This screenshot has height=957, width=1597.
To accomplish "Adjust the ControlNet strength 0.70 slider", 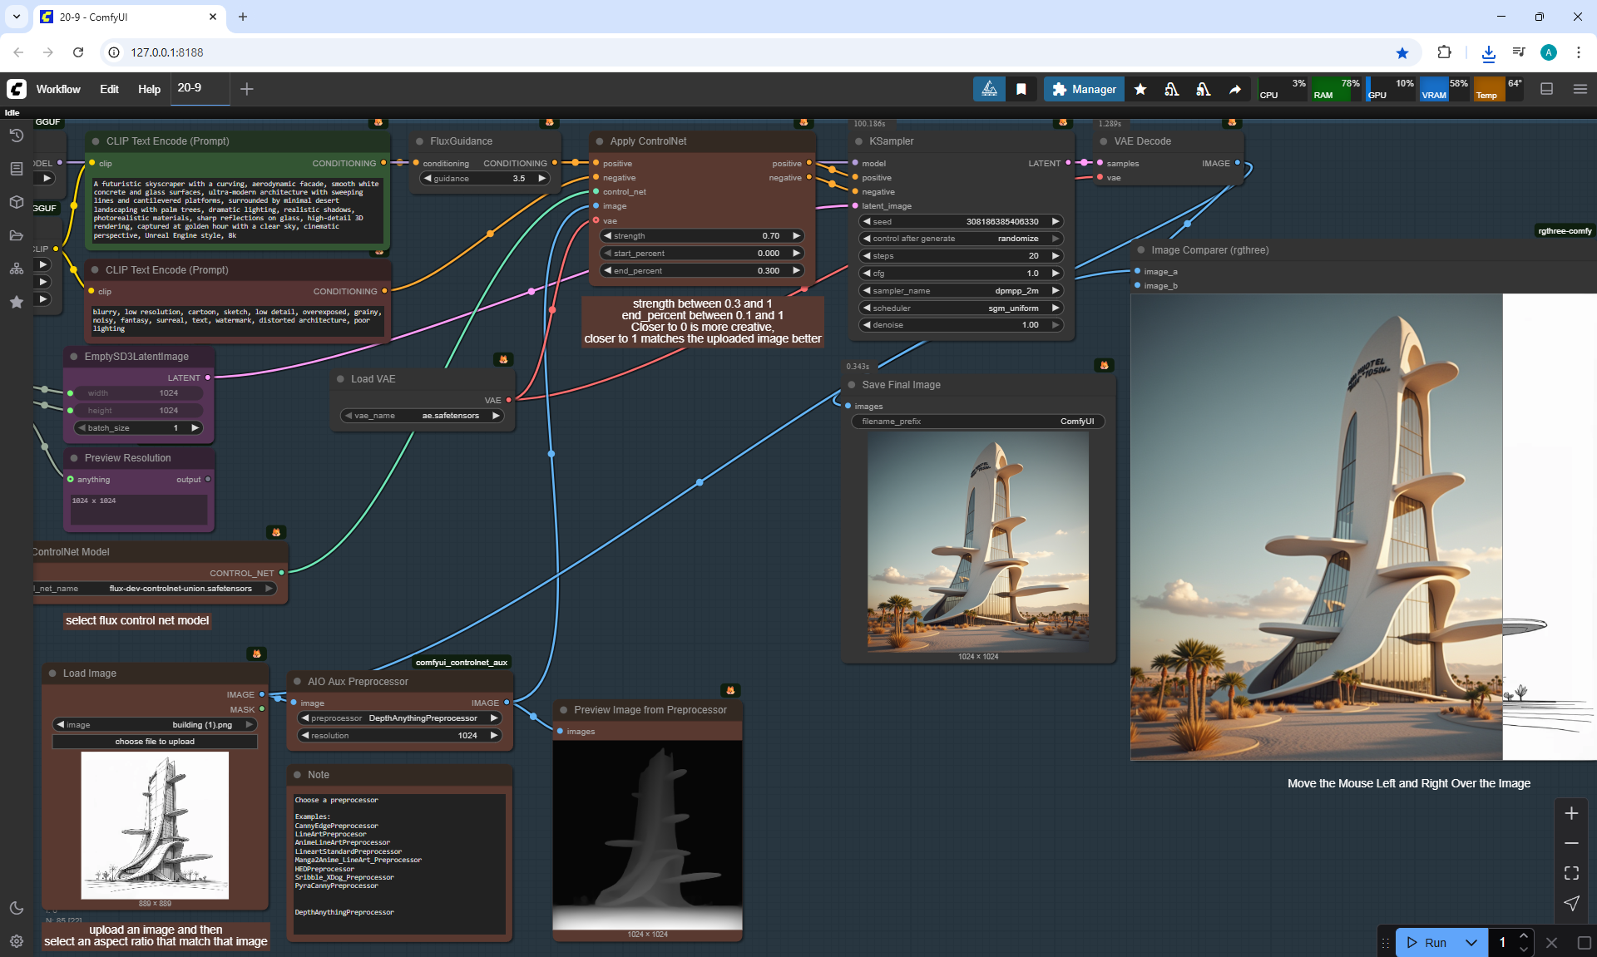I will pyautogui.click(x=702, y=236).
